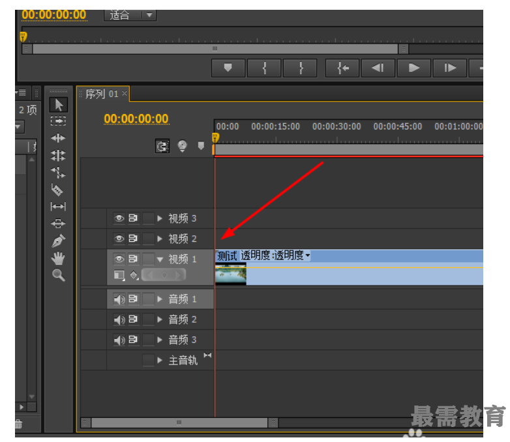Select the Track Select tool

[58, 121]
